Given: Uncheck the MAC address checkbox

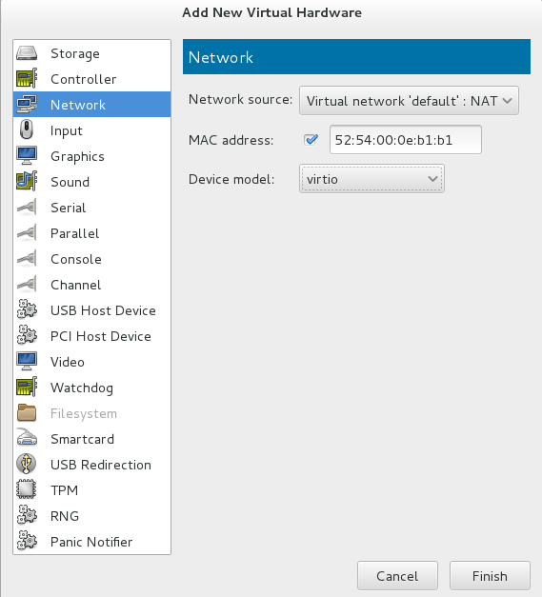Looking at the screenshot, I should pos(311,140).
